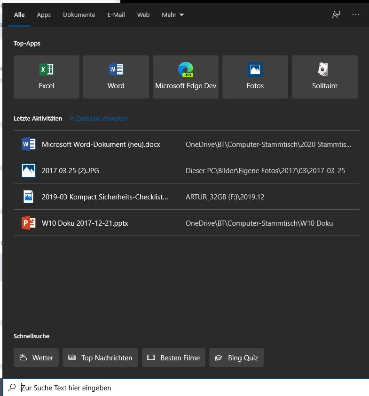Click the Bing Quiz button
The height and width of the screenshot is (396, 369).
click(236, 358)
